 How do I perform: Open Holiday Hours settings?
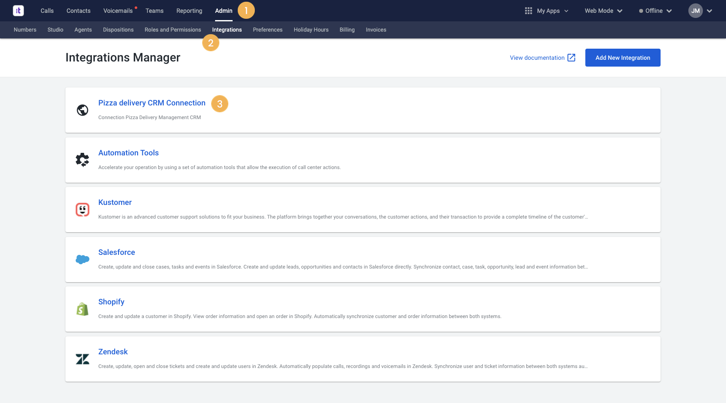tap(311, 30)
